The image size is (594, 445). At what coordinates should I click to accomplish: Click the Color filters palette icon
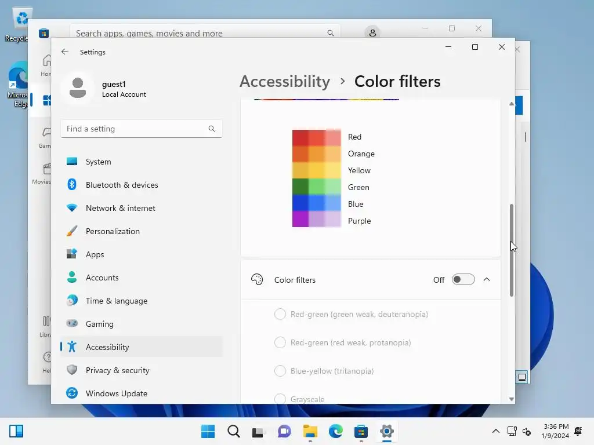click(x=257, y=280)
